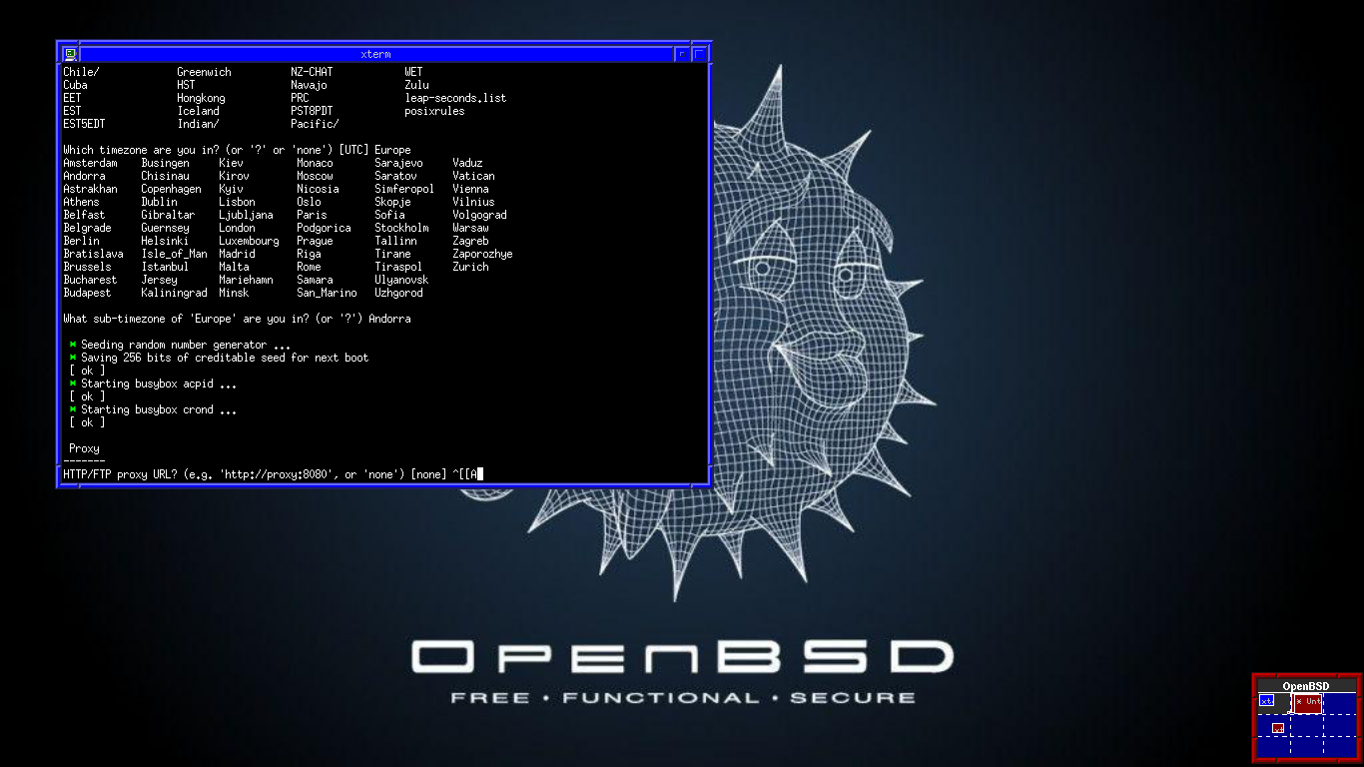Click 'Amsterdam' in the Europe timezone list
1364x767 pixels.
click(90, 163)
